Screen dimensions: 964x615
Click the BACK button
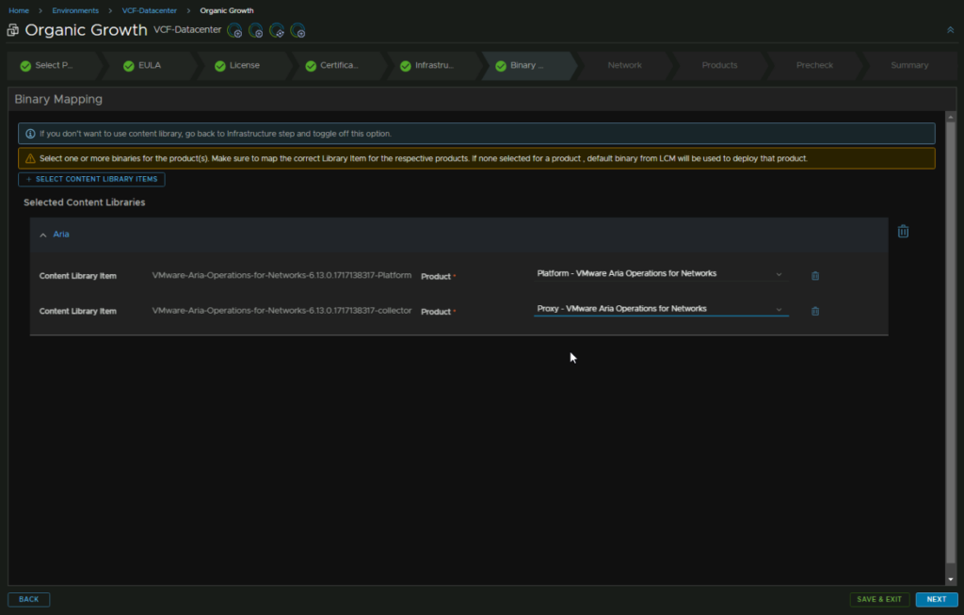coord(28,599)
